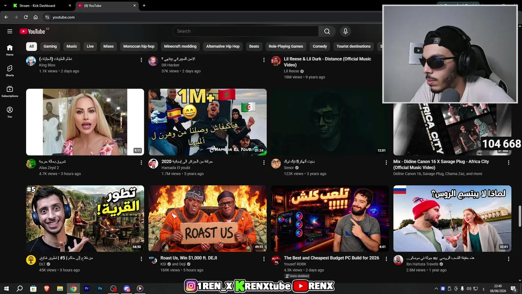The width and height of the screenshot is (522, 294).
Task: Go to Home in the sidebar
Action: [10, 50]
